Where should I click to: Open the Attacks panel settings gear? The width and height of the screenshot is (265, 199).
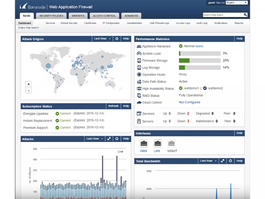click(117, 139)
